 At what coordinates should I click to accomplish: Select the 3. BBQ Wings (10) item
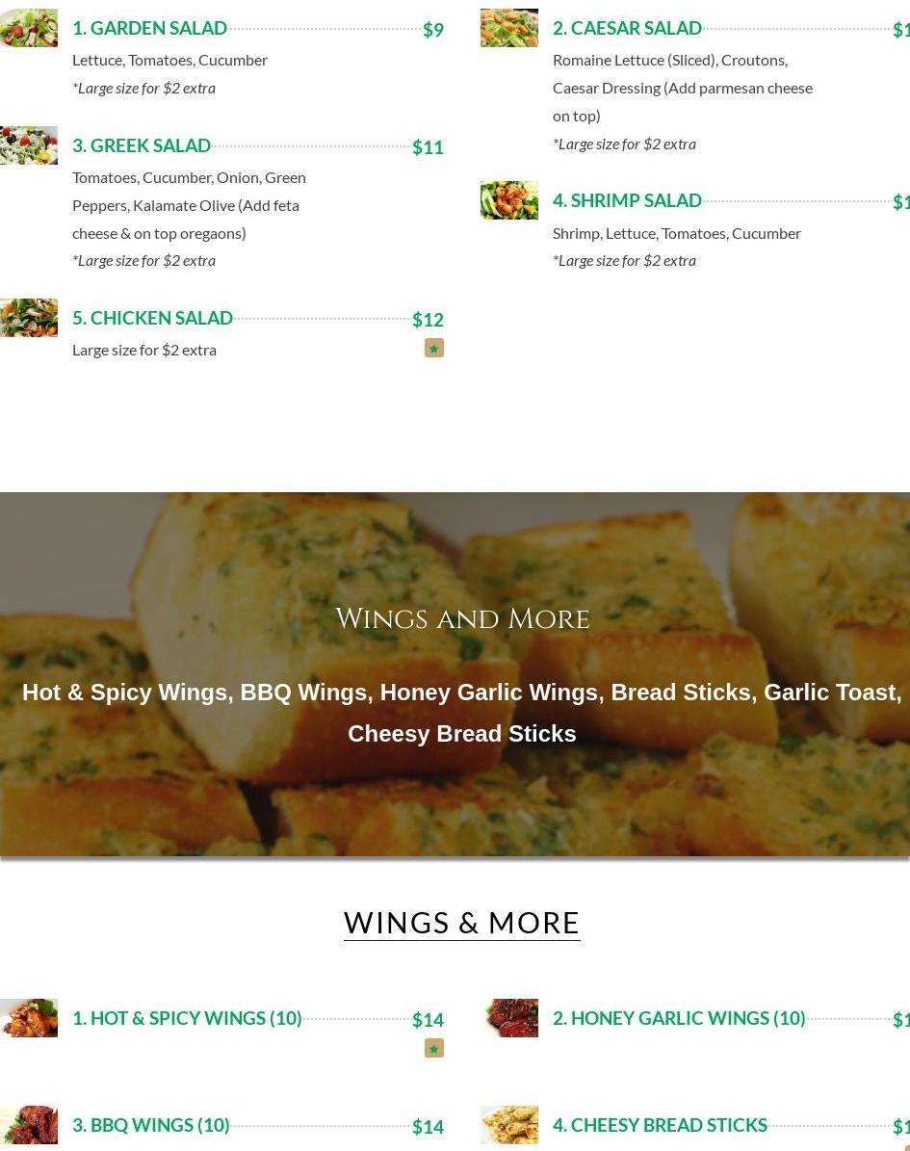[151, 1125]
